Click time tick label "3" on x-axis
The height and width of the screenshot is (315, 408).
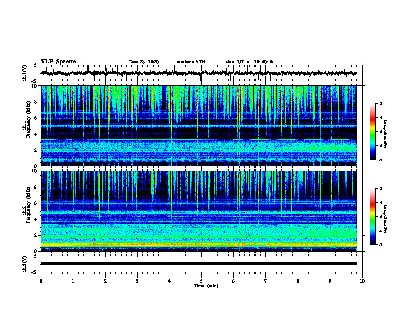[137, 281]
